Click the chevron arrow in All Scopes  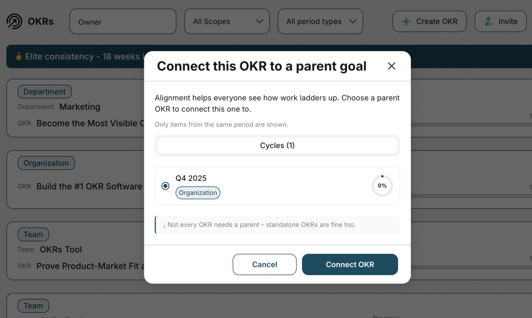[x=259, y=21]
